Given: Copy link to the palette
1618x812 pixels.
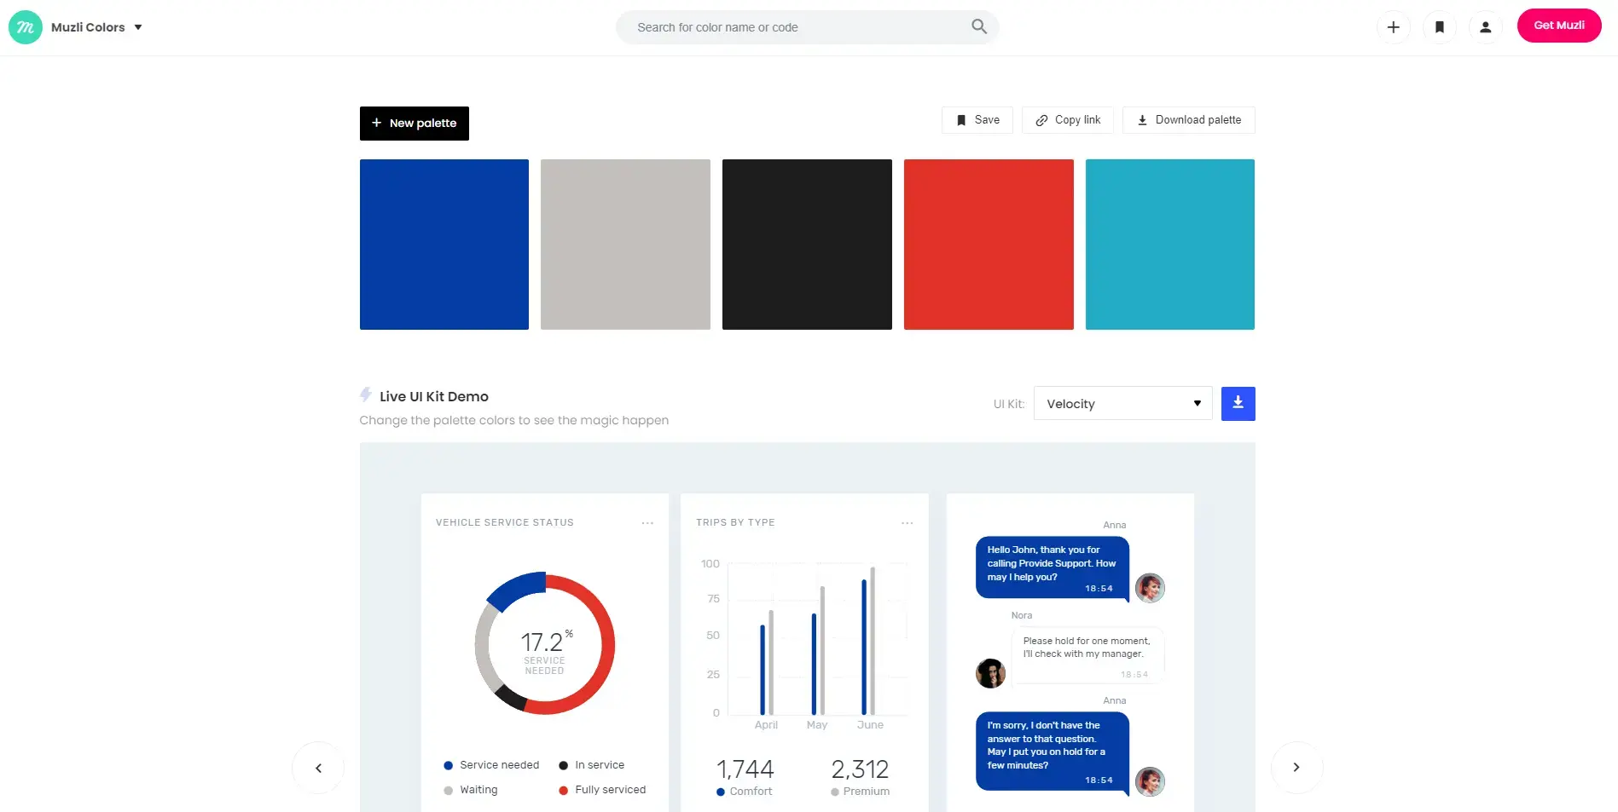Looking at the screenshot, I should 1067,120.
